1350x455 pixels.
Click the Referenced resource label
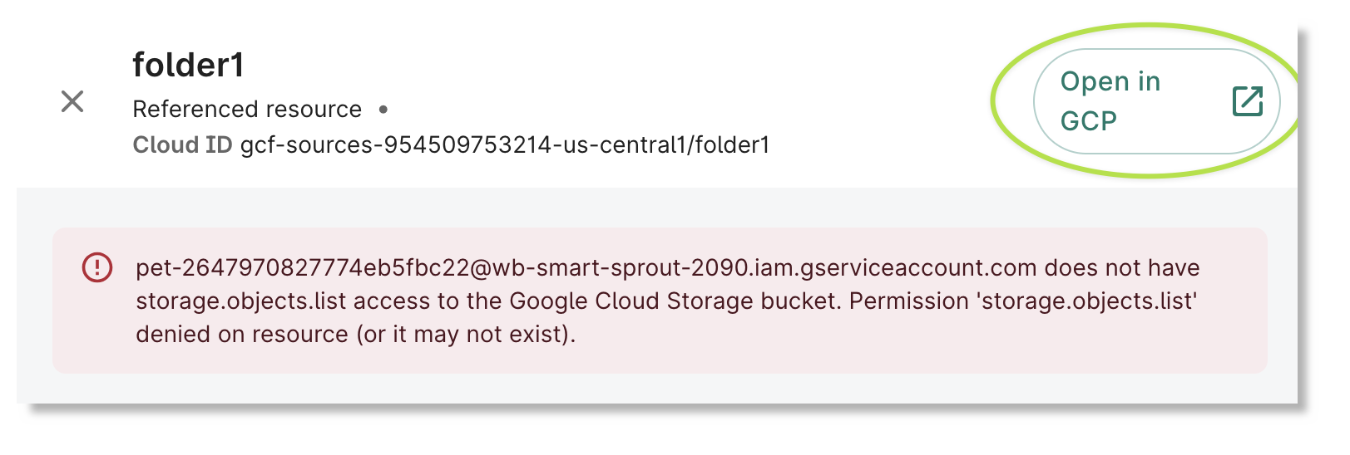(247, 109)
